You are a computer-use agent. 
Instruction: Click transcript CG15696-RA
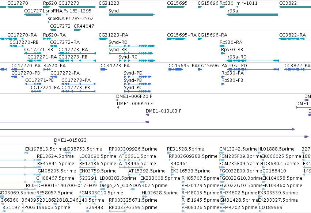(213, 35)
